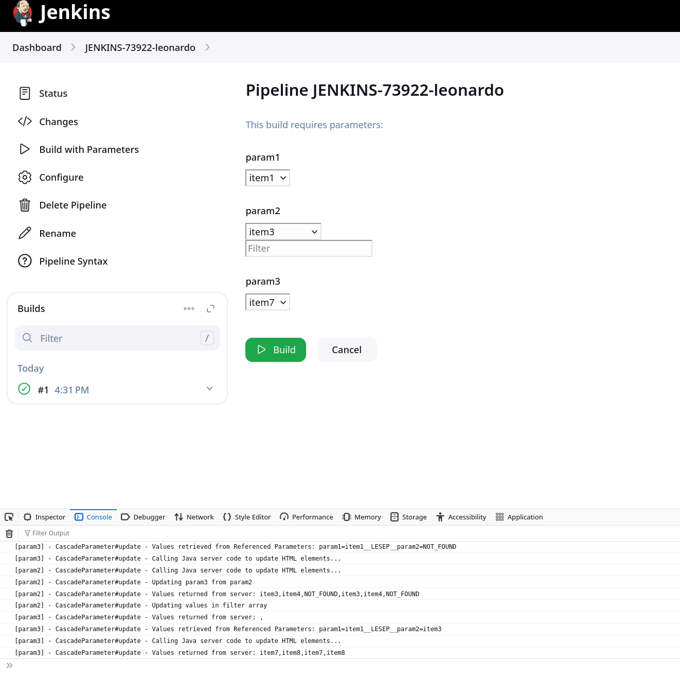Viewport: 680px width, 678px height.
Task: Click the Jenkins logo icon in header
Action: tap(23, 13)
